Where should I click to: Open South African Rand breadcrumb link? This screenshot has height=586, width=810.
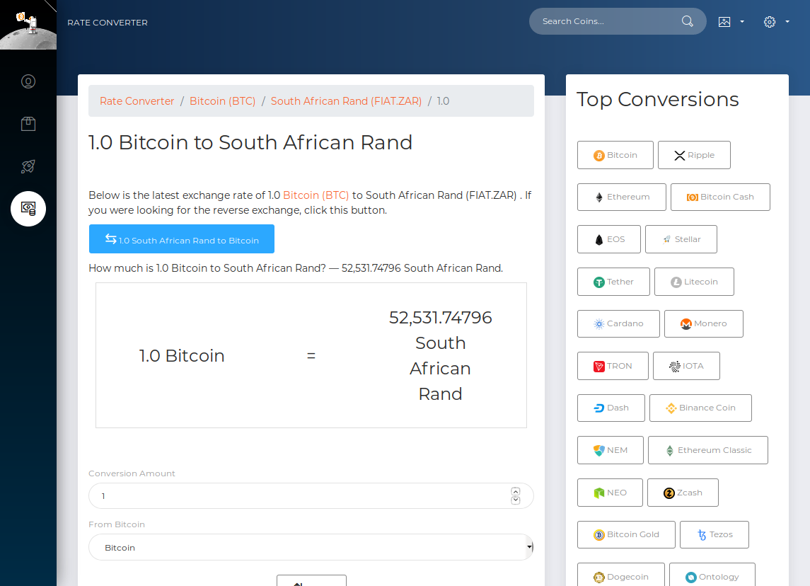tap(346, 101)
